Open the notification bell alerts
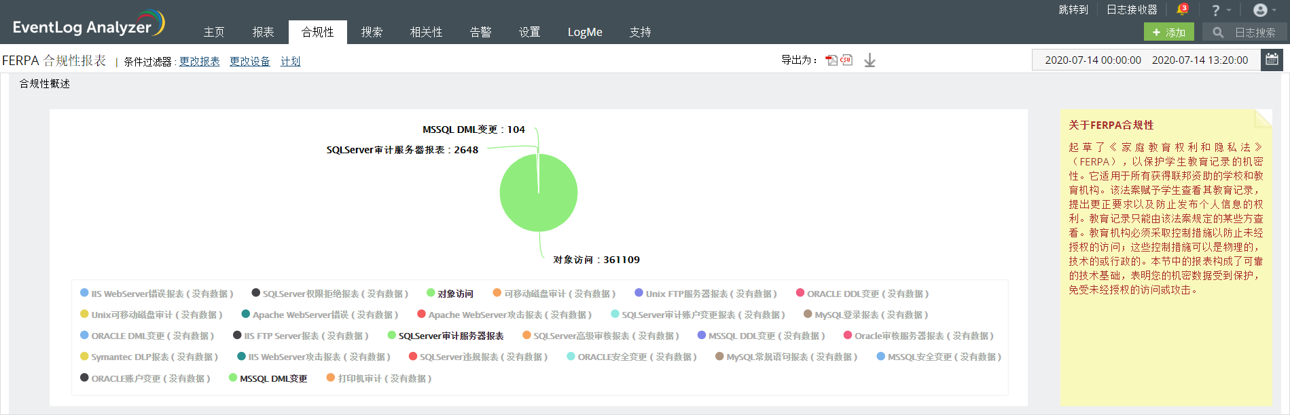This screenshot has width=1290, height=415. (1182, 9)
